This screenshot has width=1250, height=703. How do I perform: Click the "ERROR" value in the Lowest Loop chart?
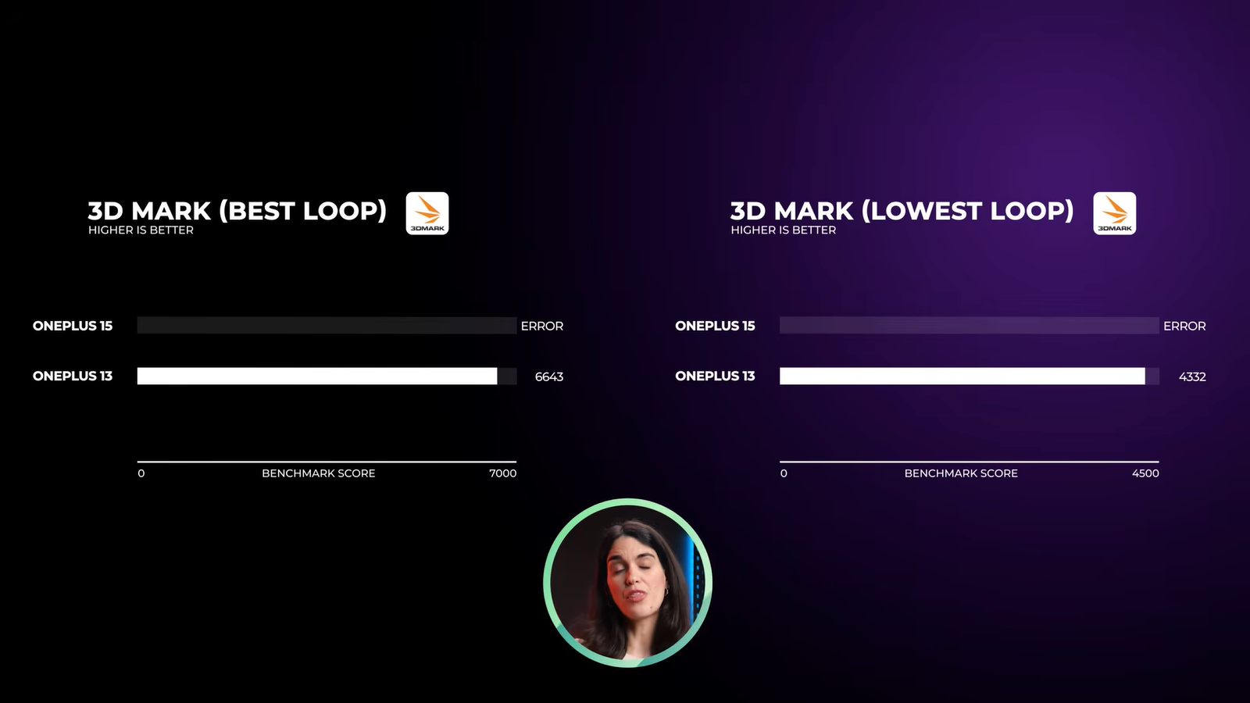pyautogui.click(x=1184, y=327)
